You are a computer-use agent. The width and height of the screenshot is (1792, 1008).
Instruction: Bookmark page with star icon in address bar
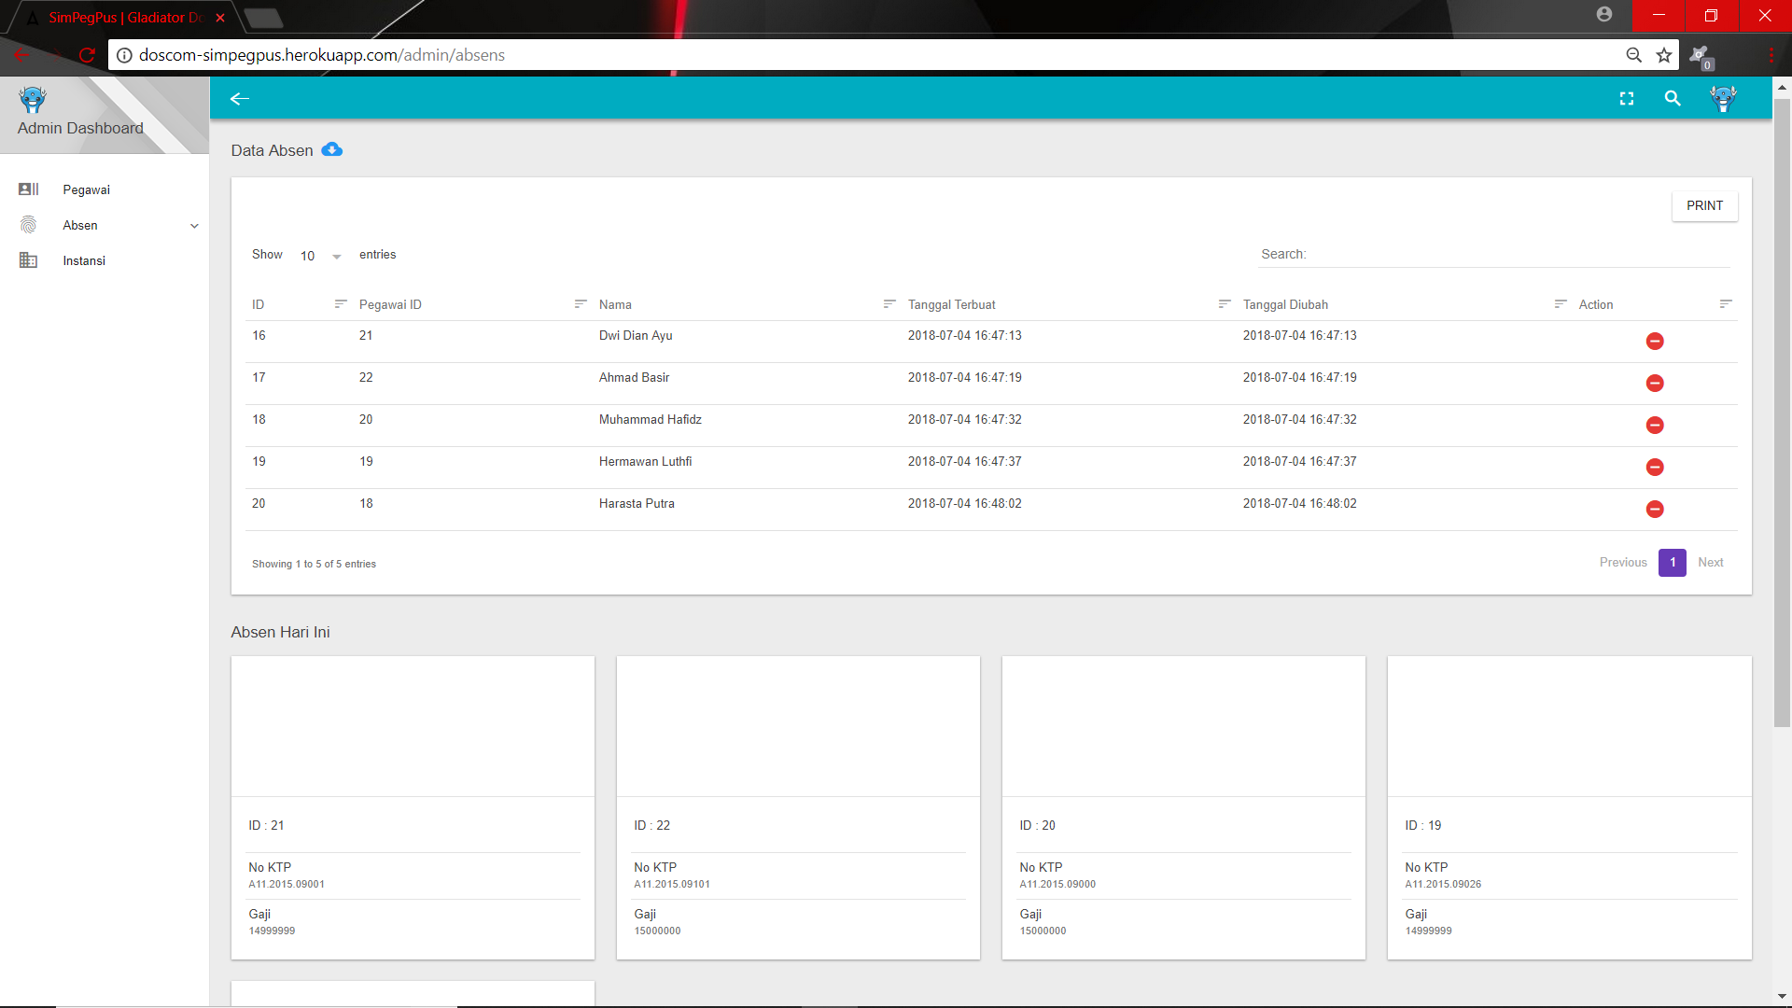point(1664,55)
